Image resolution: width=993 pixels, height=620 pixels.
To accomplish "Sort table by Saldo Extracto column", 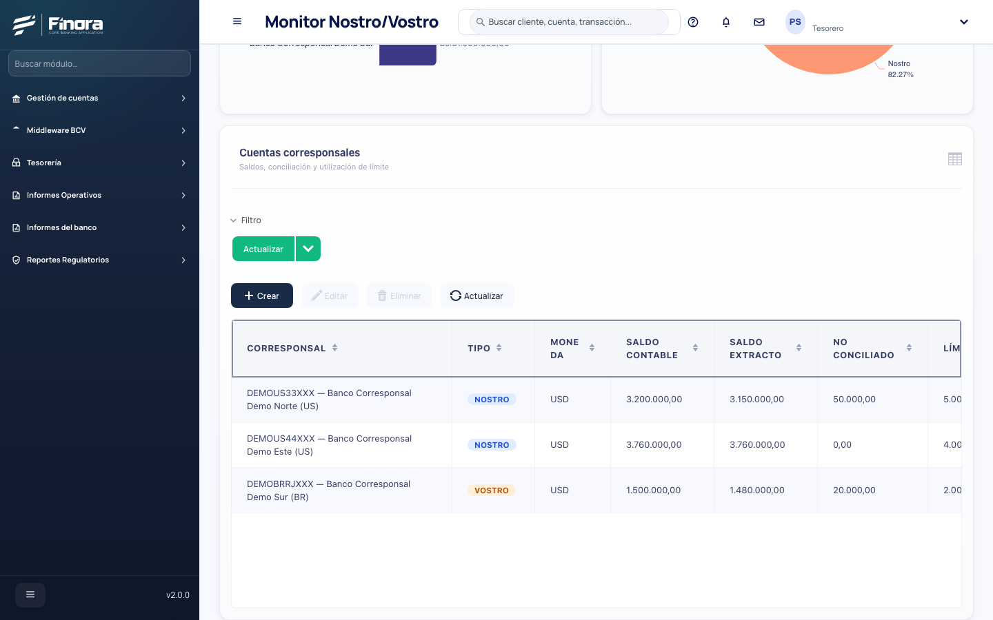I will click(x=799, y=348).
